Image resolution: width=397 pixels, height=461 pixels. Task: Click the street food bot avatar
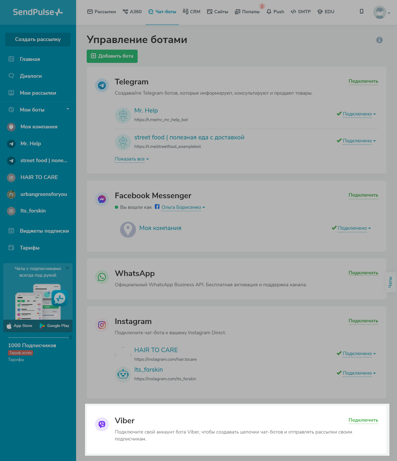123,142
